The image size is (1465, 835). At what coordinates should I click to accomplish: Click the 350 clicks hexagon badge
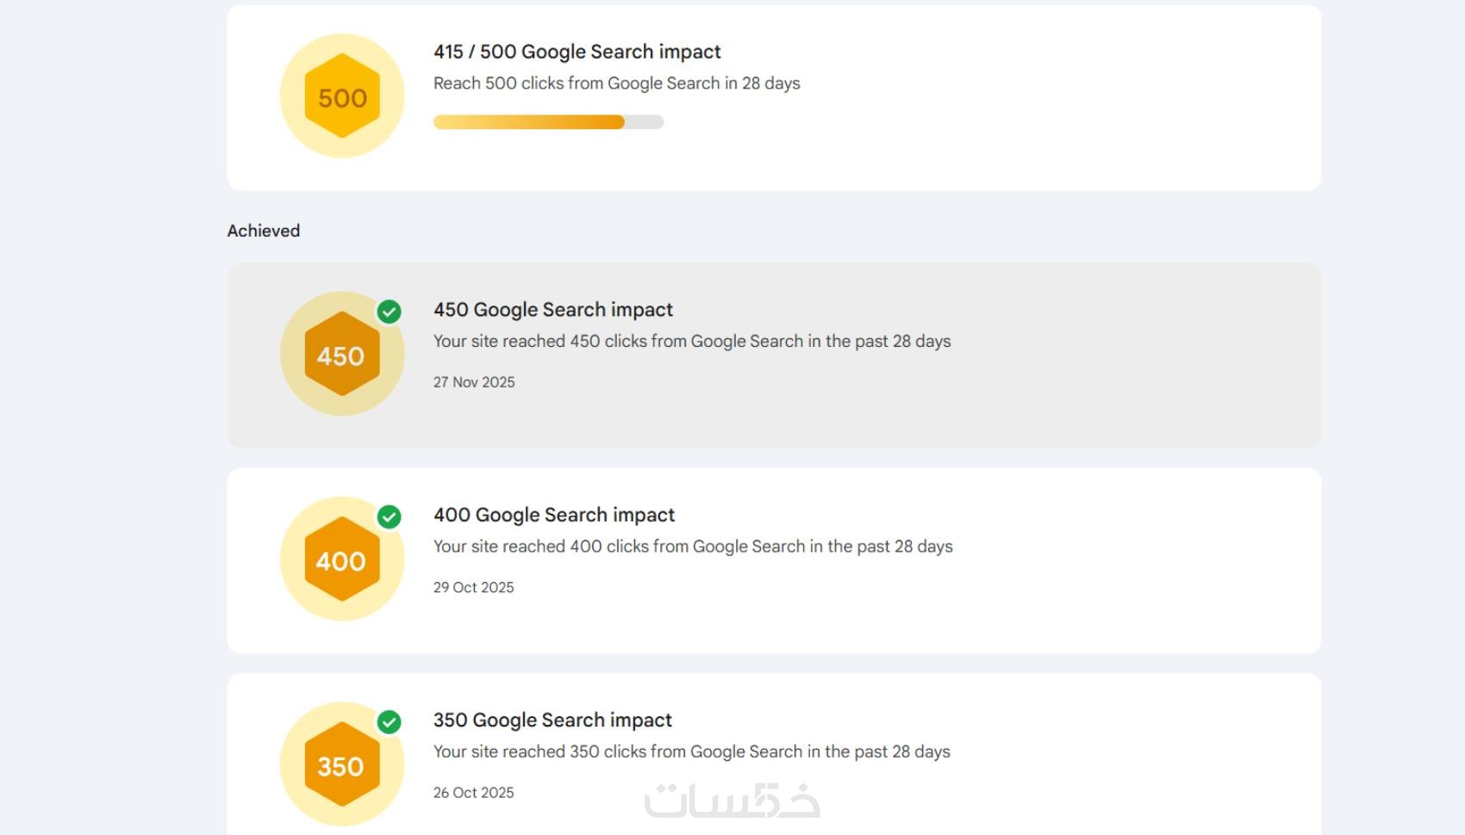342,764
